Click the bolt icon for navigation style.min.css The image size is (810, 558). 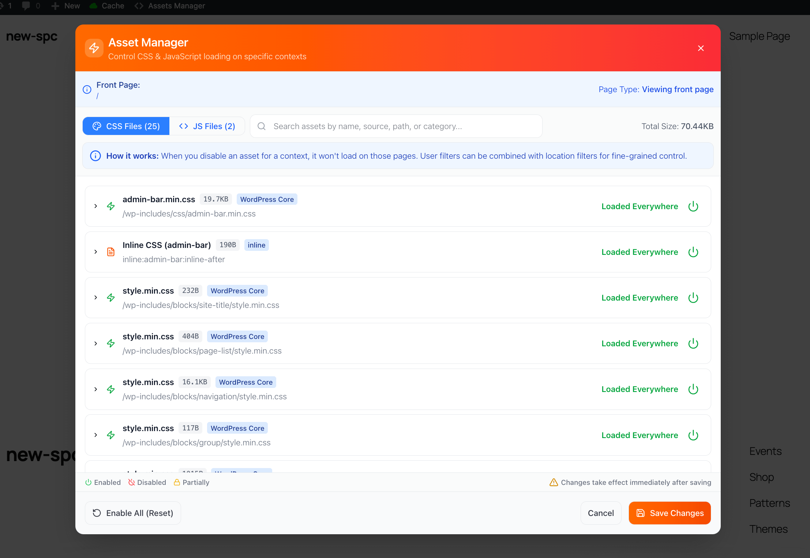coord(111,389)
